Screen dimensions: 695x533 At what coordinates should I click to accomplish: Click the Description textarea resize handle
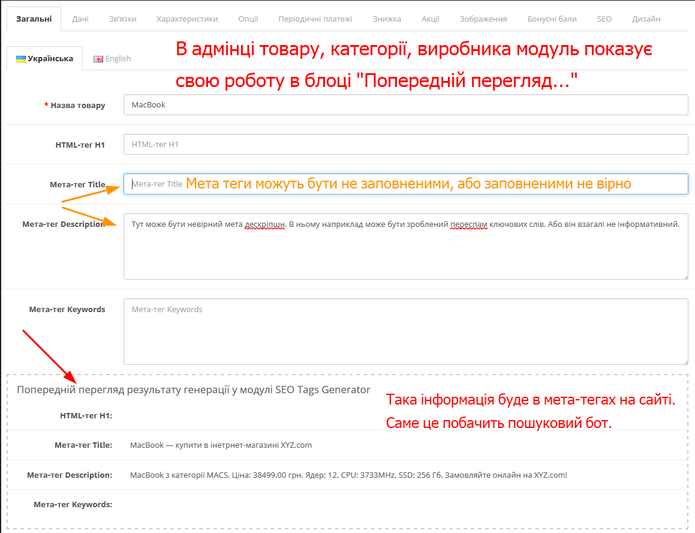685,277
